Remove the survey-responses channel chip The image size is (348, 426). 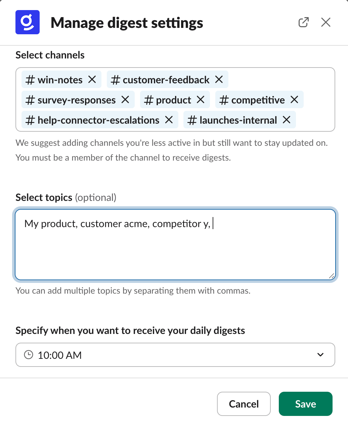click(x=125, y=100)
